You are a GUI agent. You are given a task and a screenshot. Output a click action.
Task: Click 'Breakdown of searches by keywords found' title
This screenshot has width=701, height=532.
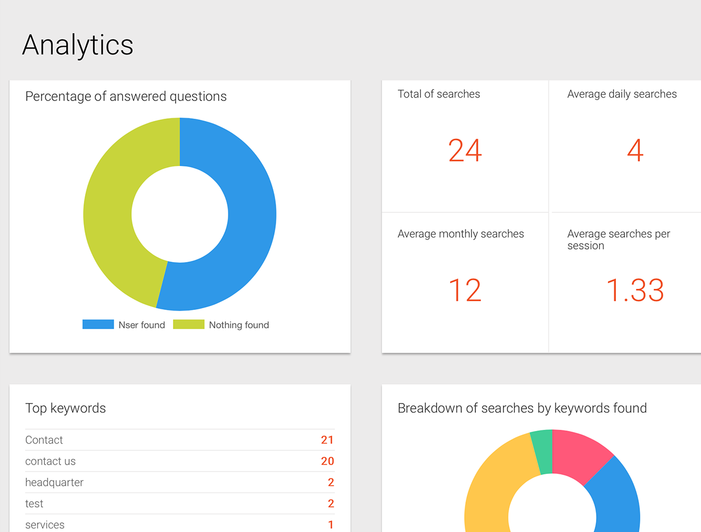click(522, 408)
